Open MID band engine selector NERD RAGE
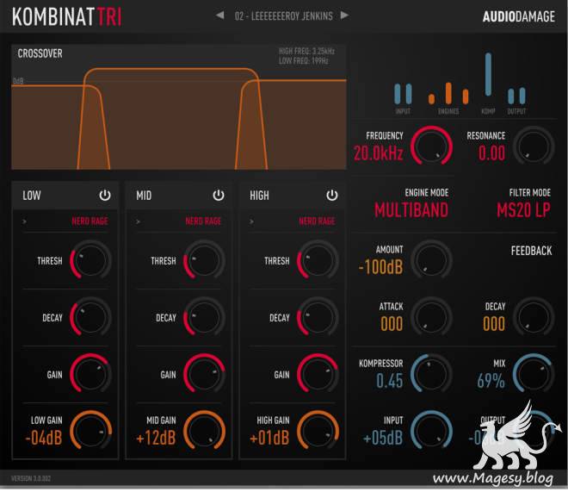Image resolution: width=568 pixels, height=492 pixels. tap(203, 221)
